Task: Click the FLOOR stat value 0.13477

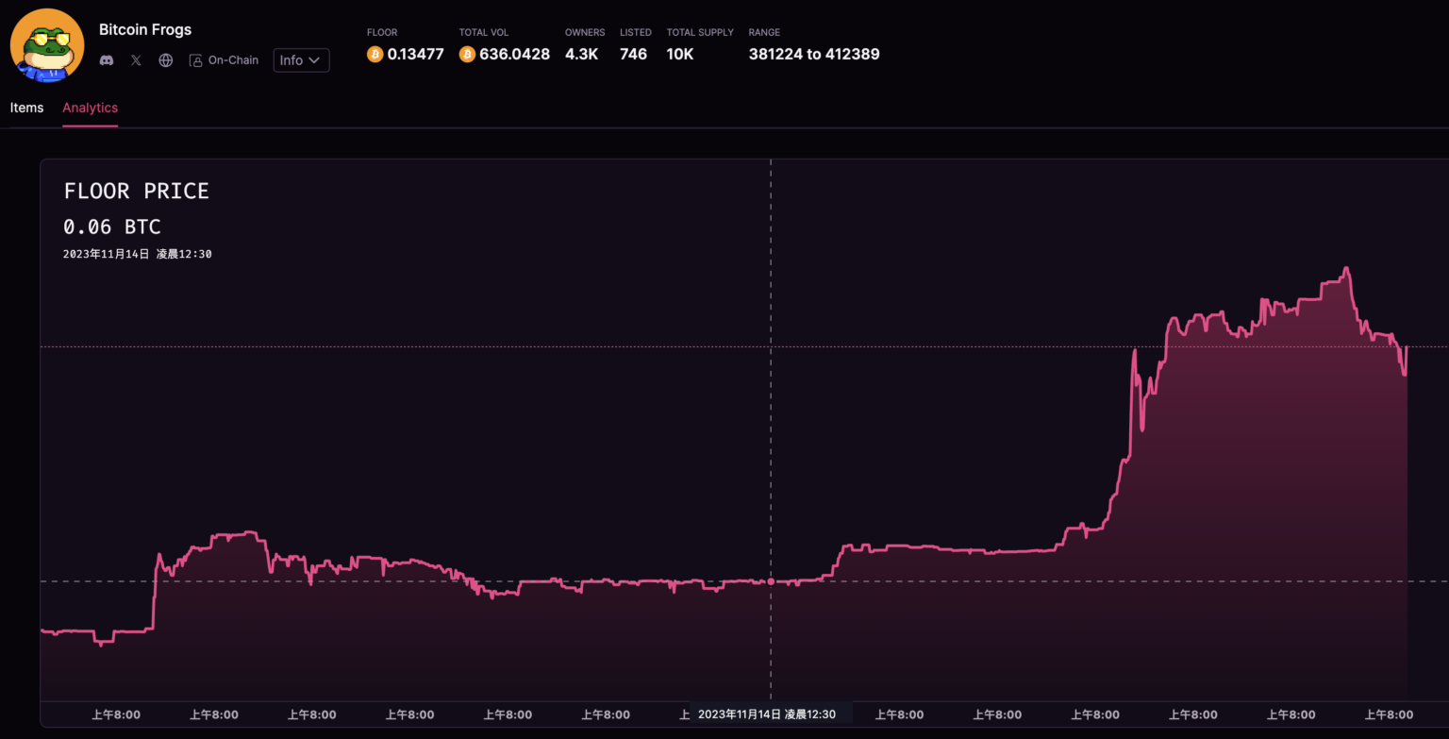Action: coord(415,54)
